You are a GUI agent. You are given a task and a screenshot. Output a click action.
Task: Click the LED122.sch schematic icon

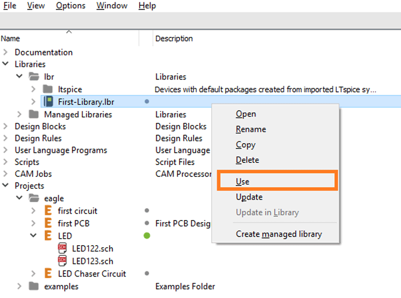click(62, 248)
